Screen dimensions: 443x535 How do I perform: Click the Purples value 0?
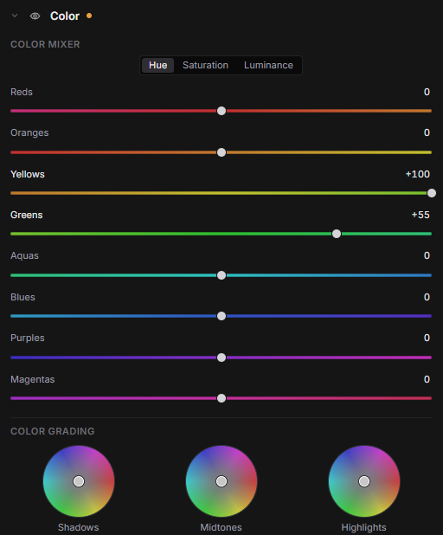click(x=427, y=338)
